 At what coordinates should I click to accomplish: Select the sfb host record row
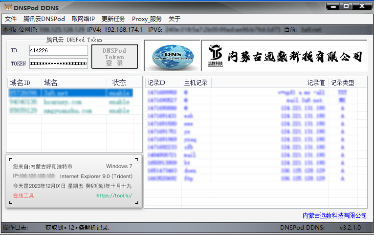[x=251, y=147]
